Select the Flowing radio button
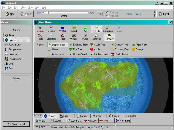The width and height of the screenshot is (174, 130). (x=108, y=16)
